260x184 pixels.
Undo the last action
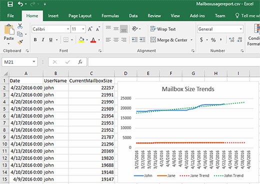coord(20,4)
